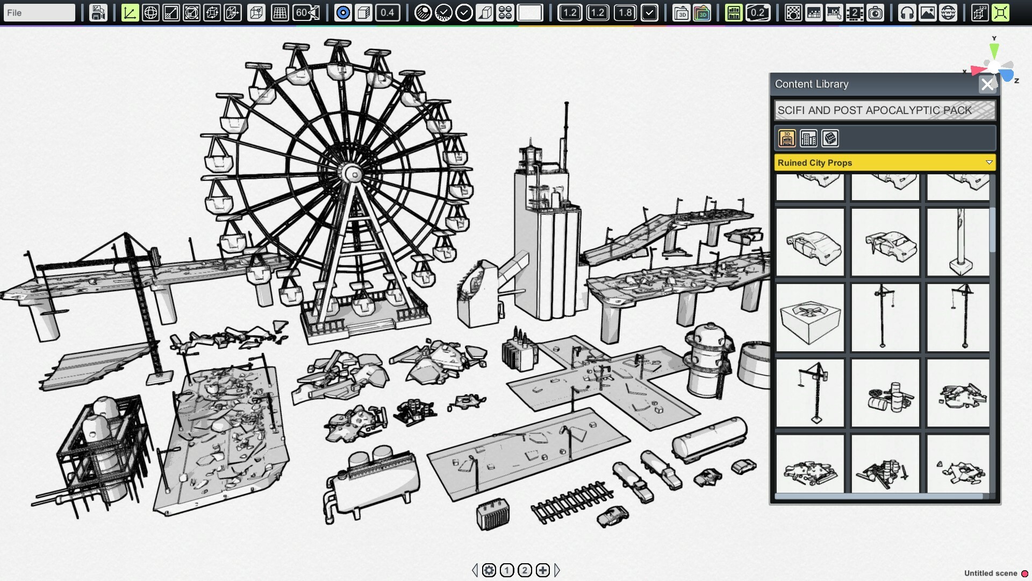Open the save/export scene icon
Screen dimensions: 1032x581
98,12
